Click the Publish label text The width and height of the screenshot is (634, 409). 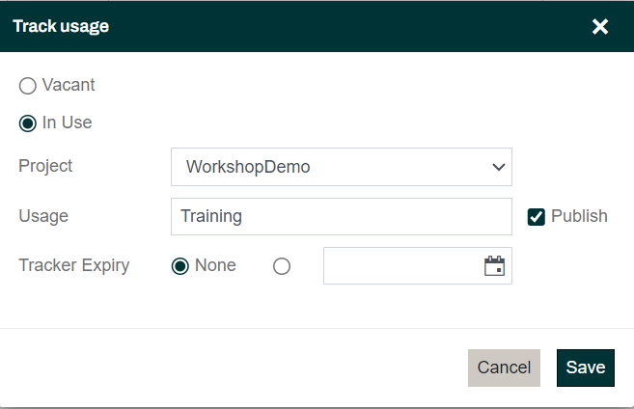click(x=579, y=216)
